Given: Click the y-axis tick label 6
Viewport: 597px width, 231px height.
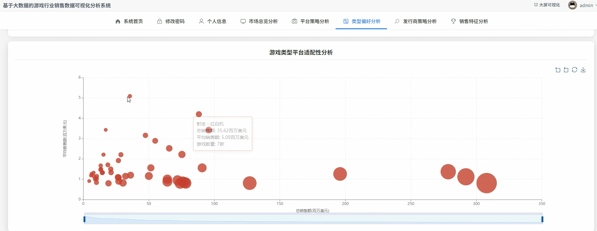Looking at the screenshot, I should pos(80,77).
